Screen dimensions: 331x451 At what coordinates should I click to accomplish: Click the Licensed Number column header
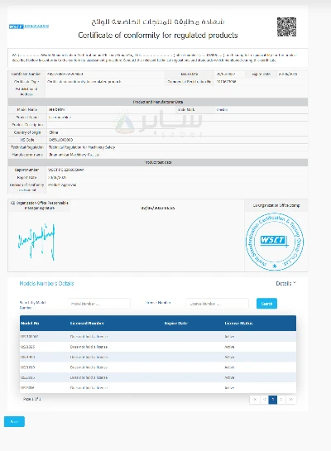[x=87, y=324]
